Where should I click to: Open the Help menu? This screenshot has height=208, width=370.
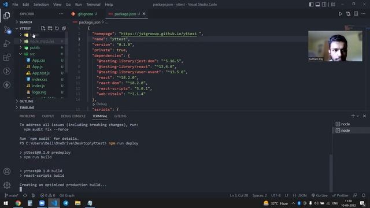click(109, 4)
